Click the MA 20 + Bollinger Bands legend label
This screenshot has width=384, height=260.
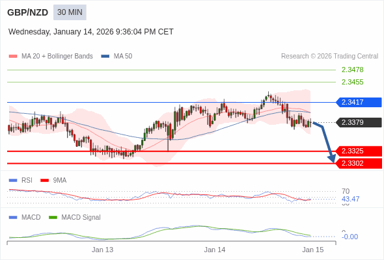click(57, 57)
